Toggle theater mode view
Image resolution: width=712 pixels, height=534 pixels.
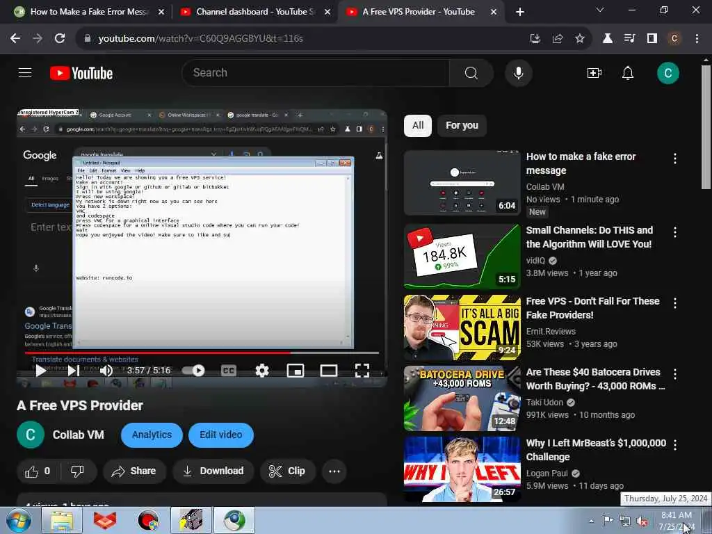(x=329, y=371)
